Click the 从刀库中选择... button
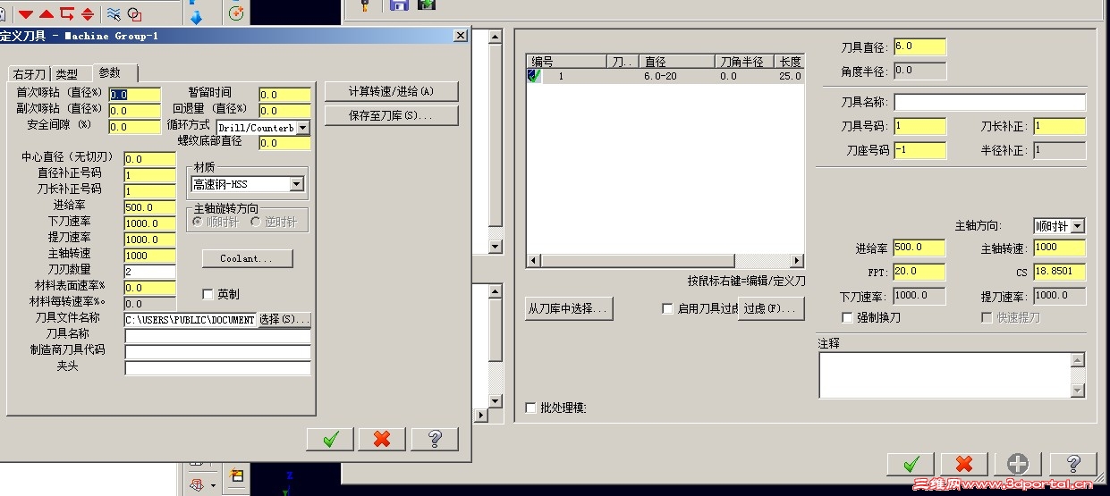The image size is (1110, 496). tap(567, 309)
